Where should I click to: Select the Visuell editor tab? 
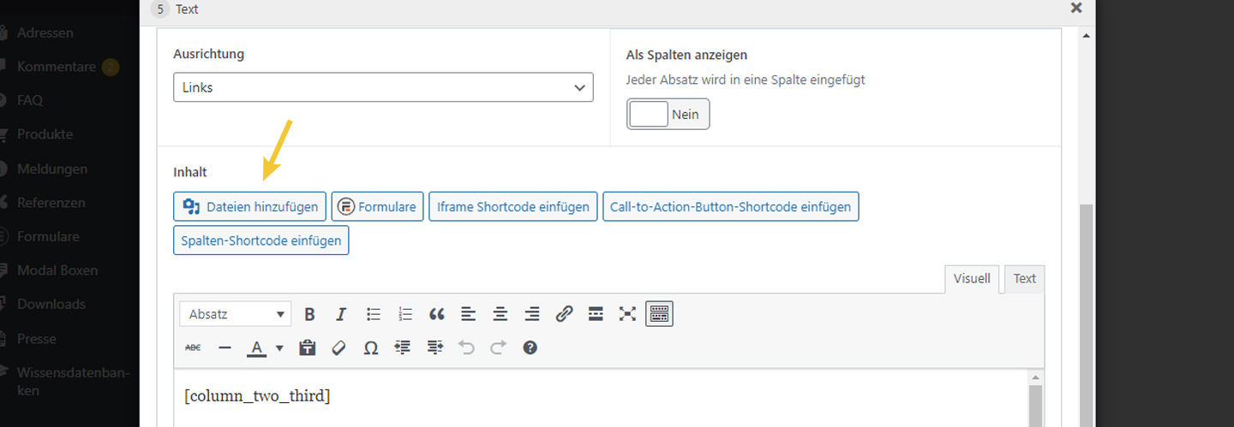pos(972,278)
